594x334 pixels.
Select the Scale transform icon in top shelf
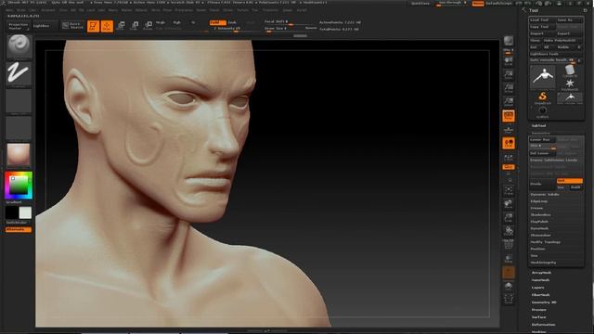135,26
